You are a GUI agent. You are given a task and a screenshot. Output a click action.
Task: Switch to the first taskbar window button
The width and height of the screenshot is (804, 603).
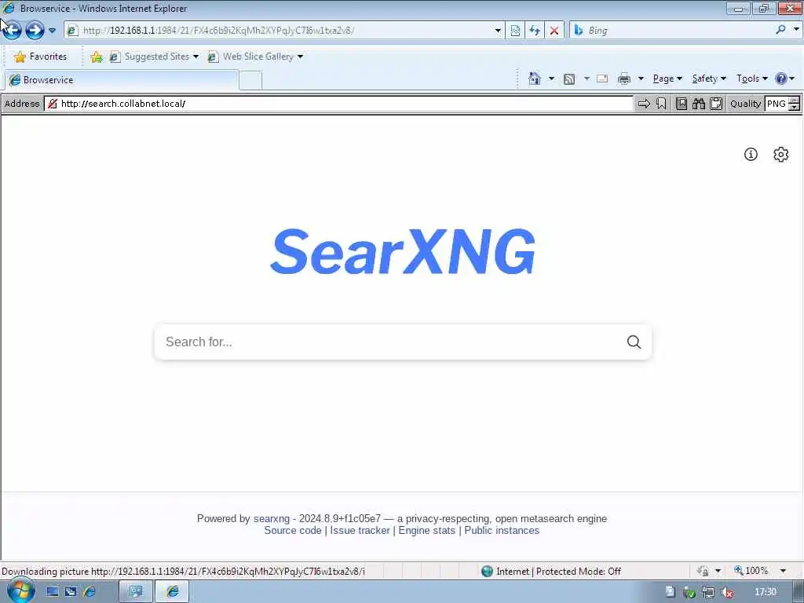(x=136, y=592)
